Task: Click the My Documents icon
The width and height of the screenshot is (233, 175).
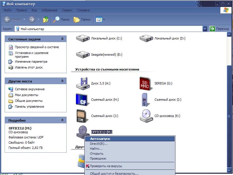Action: click(x=11, y=95)
